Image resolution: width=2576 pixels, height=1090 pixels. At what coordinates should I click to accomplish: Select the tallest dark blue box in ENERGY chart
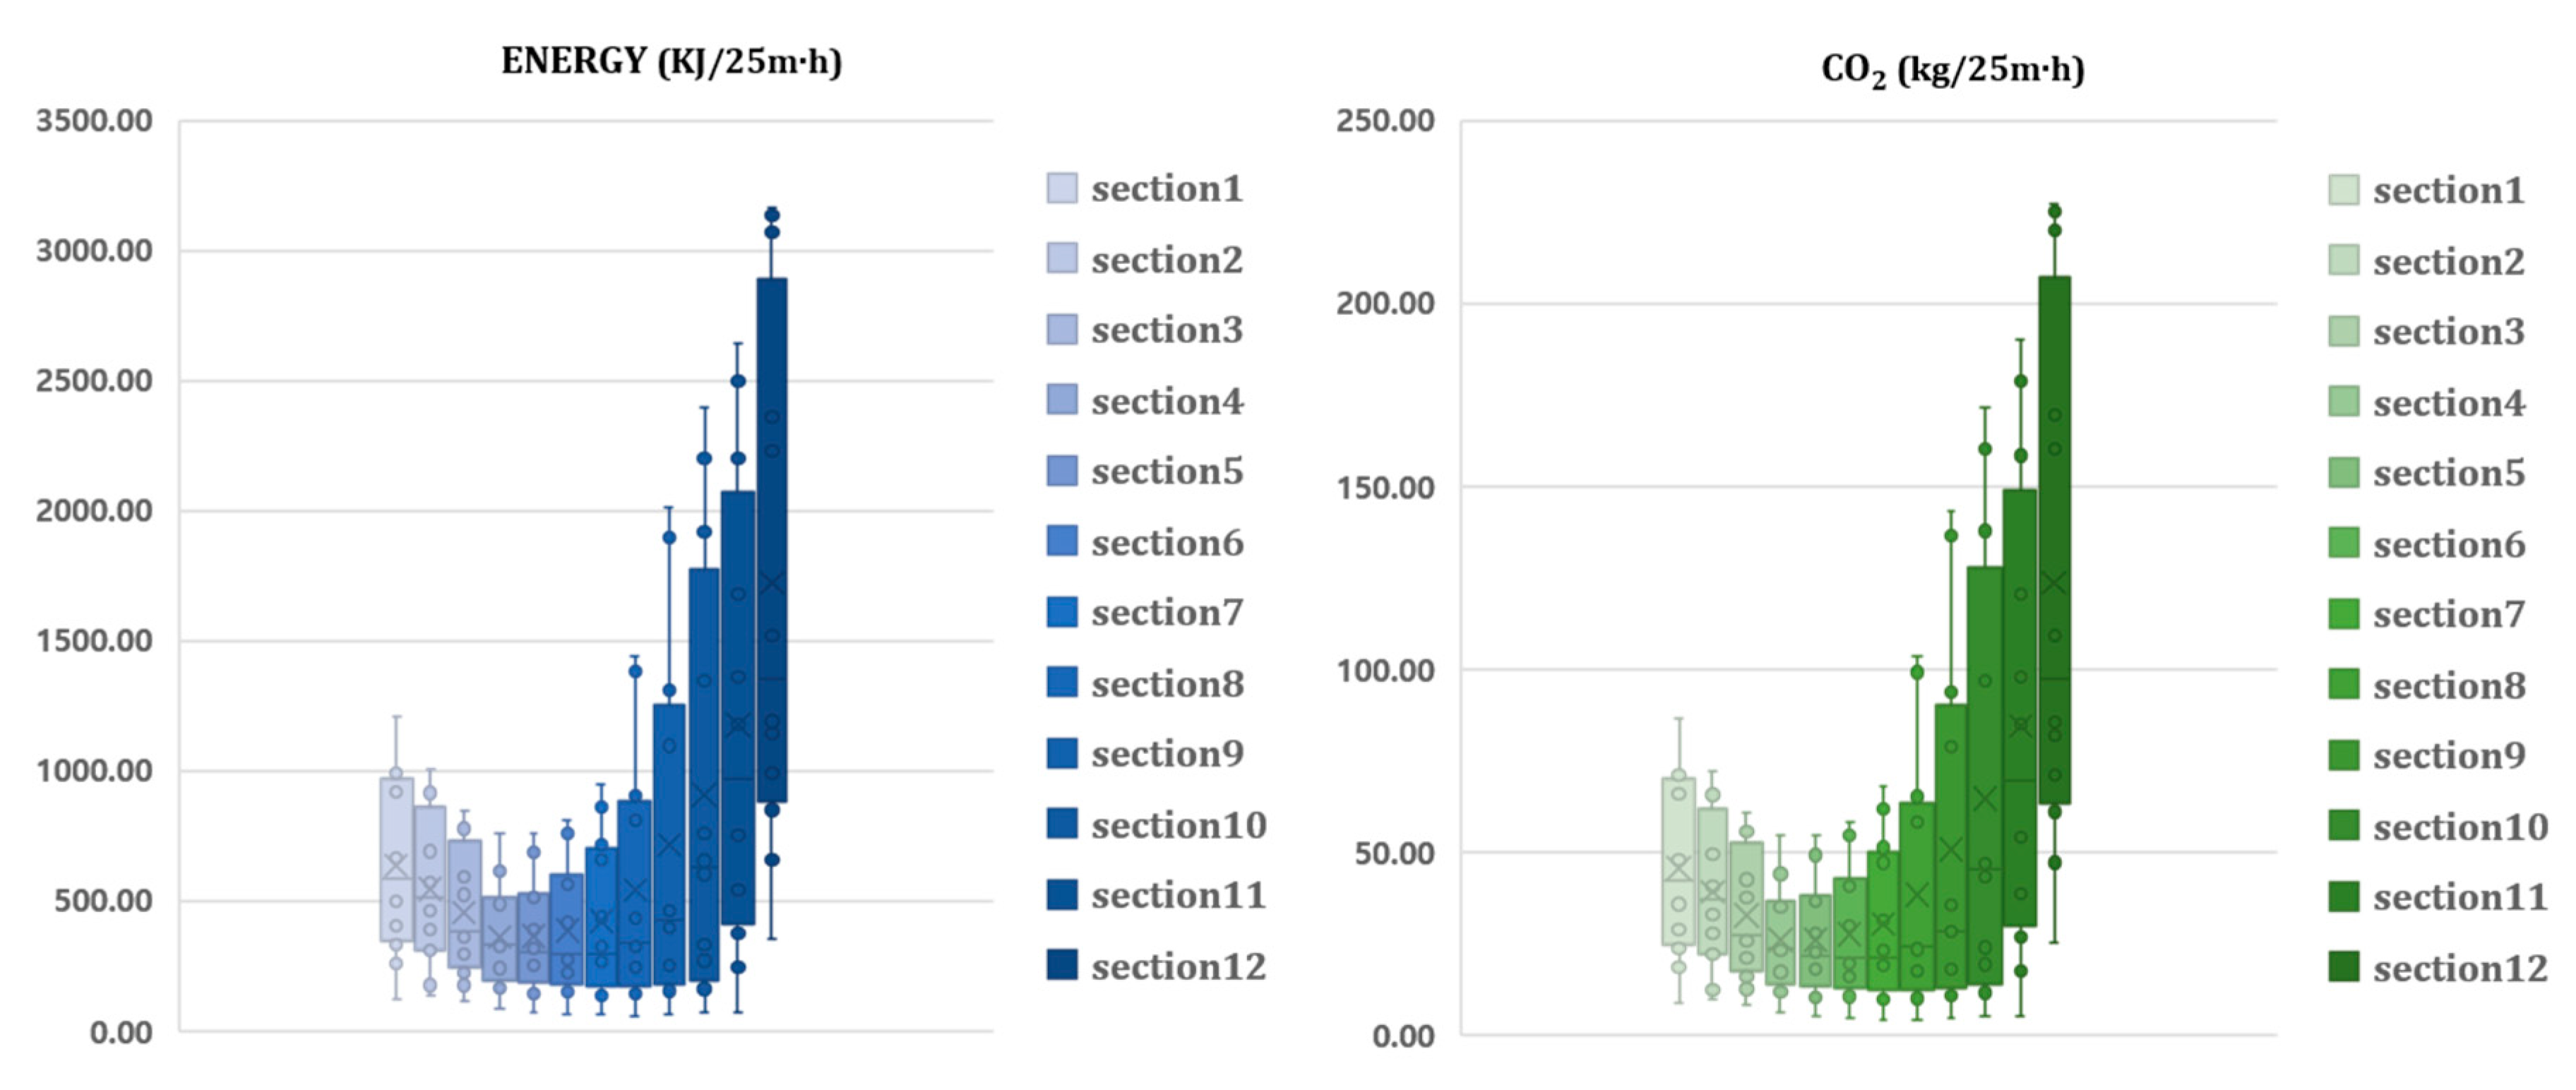771,540
